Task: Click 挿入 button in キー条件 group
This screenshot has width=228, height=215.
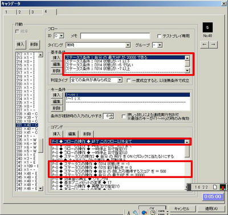Action: pos(56,95)
